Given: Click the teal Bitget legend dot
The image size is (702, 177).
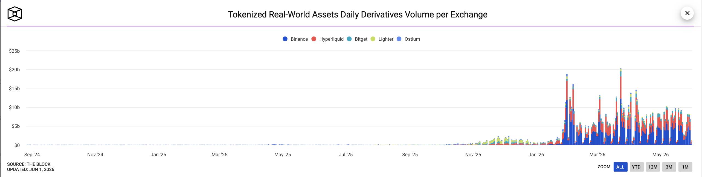Looking at the screenshot, I should [349, 39].
